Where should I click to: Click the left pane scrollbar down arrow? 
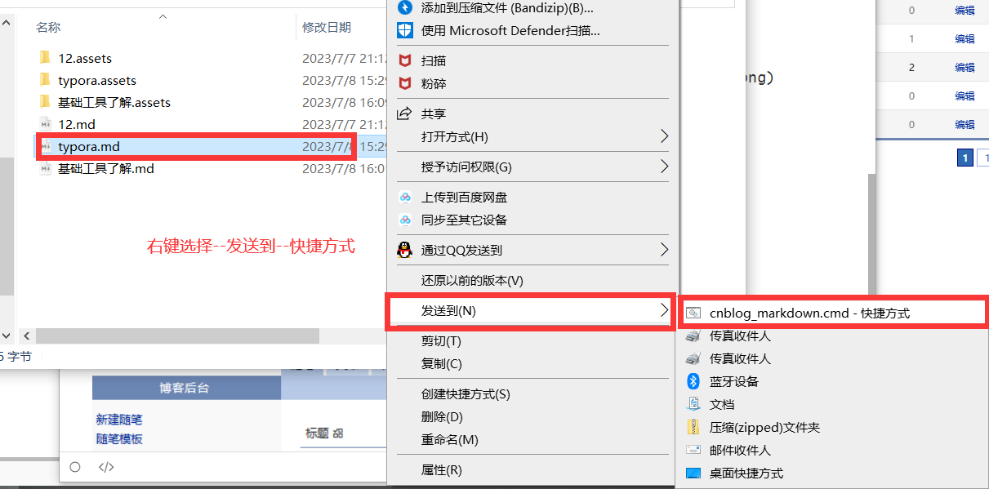[x=7, y=335]
